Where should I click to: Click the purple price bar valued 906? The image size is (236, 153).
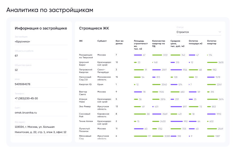[x=176, y=70]
